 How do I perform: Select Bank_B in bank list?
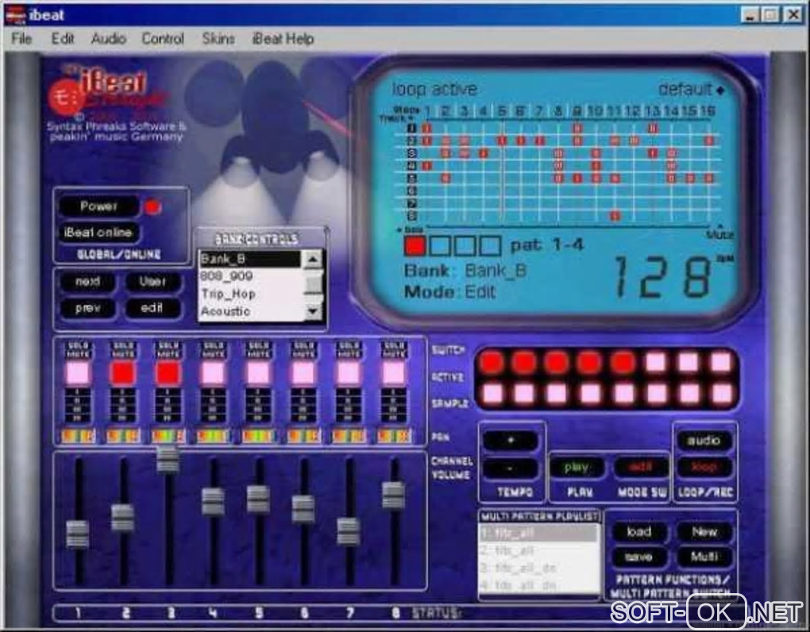tap(250, 259)
